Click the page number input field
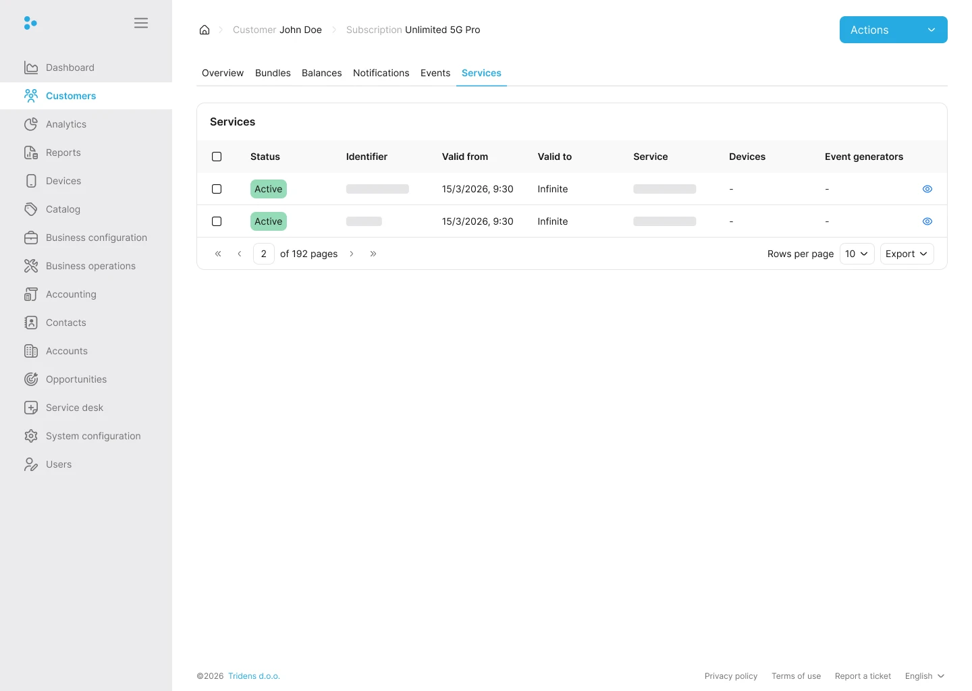 [263, 253]
